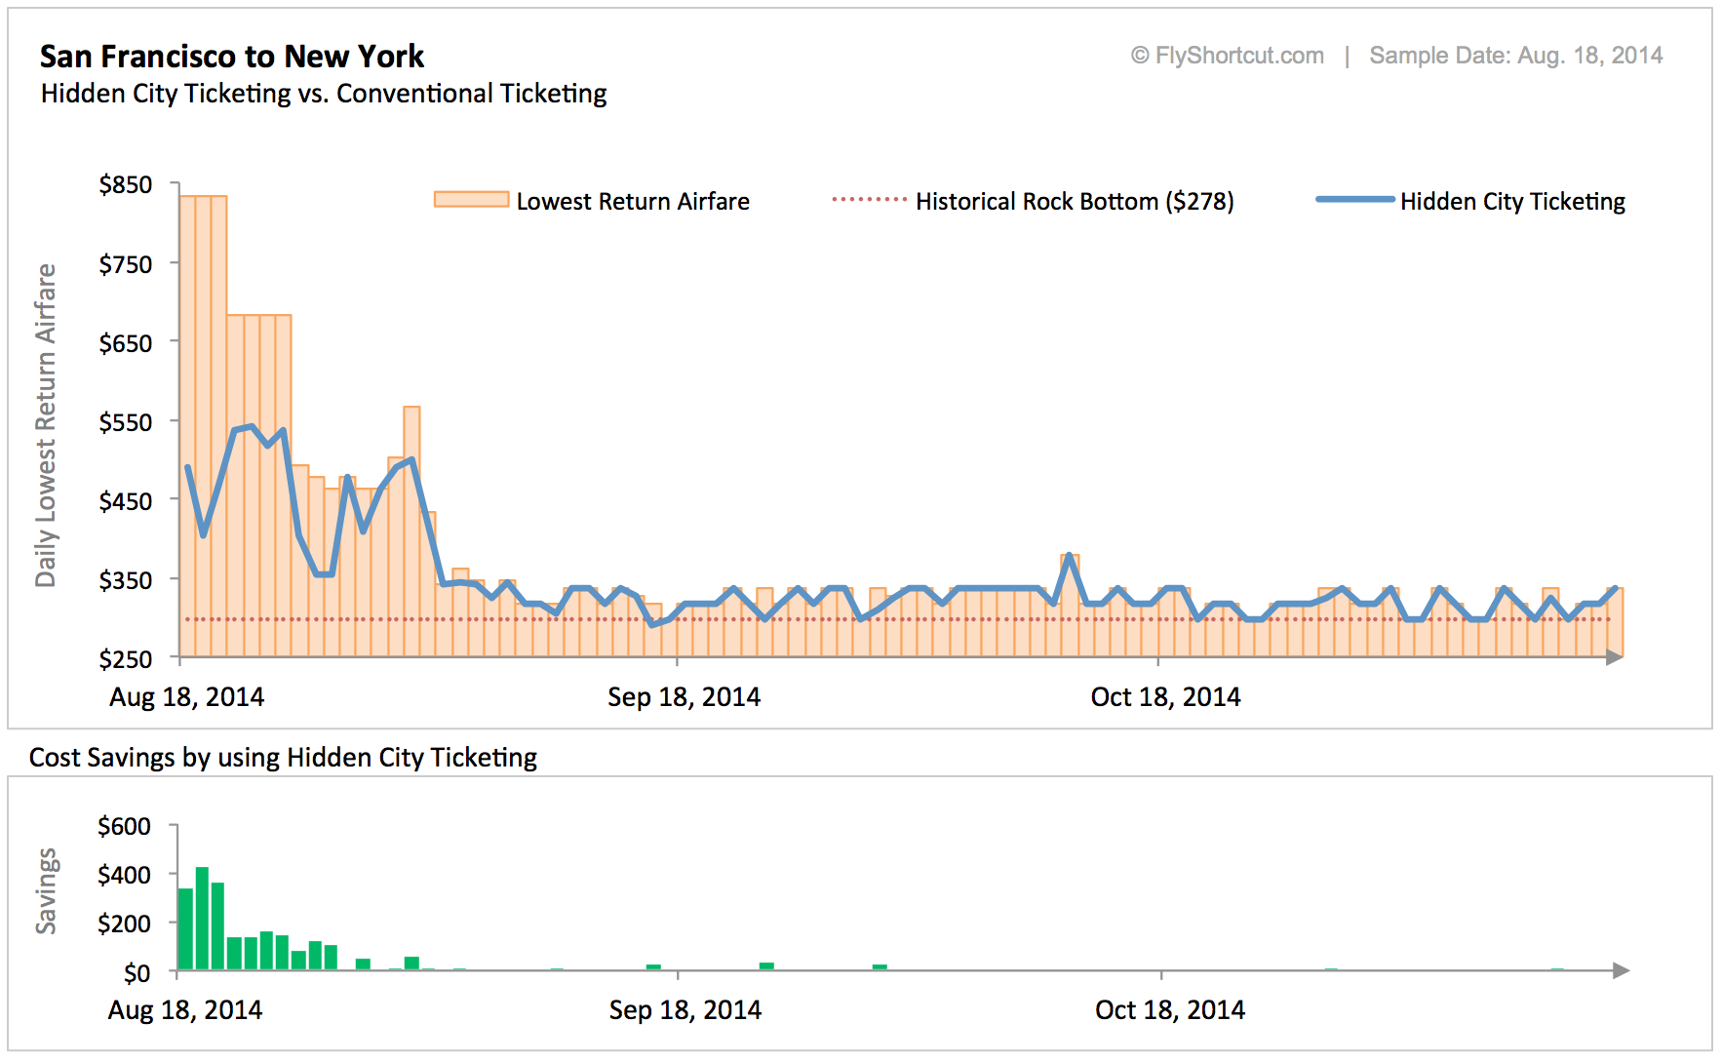Image resolution: width=1722 pixels, height=1061 pixels.
Task: Click the tallest green savings bar
Action: [202, 919]
